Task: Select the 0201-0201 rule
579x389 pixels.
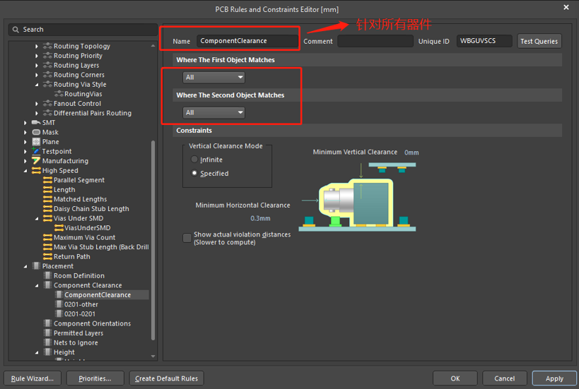Action: coord(80,313)
